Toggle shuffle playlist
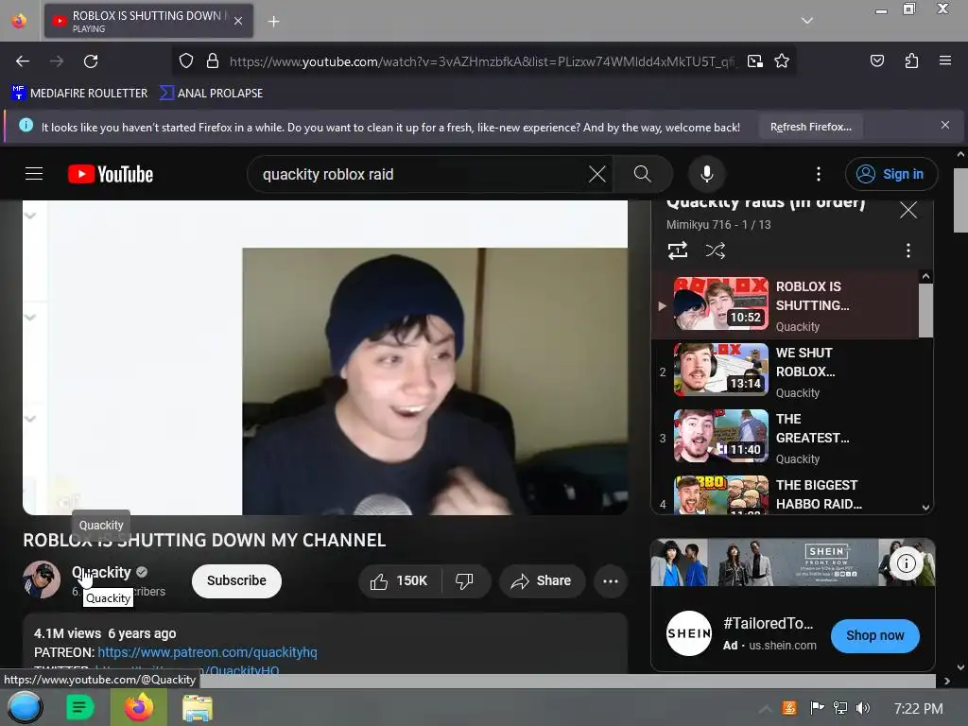Screen dimensions: 968x726 pos(716,251)
